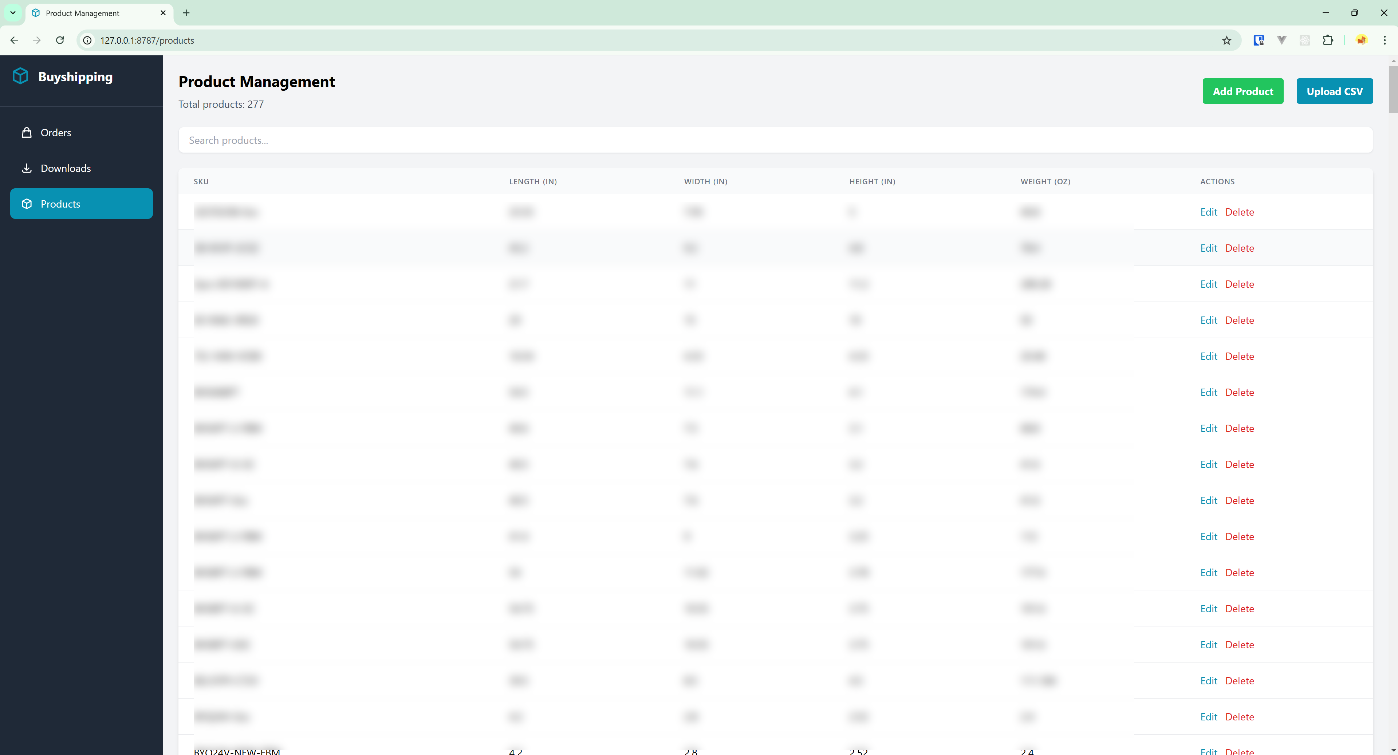
Task: Click the HEIGHT column header
Action: point(872,181)
